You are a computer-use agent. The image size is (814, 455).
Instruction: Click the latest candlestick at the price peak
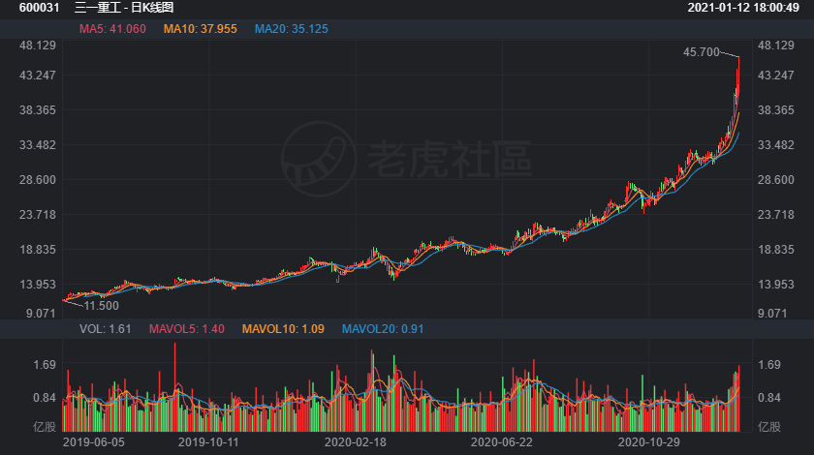(x=738, y=77)
